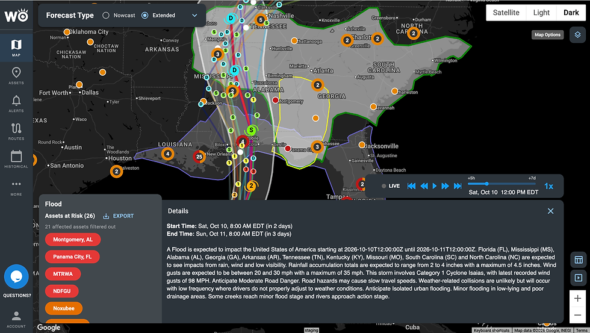Open Google Terms link
590x333 pixels.
tap(581, 331)
